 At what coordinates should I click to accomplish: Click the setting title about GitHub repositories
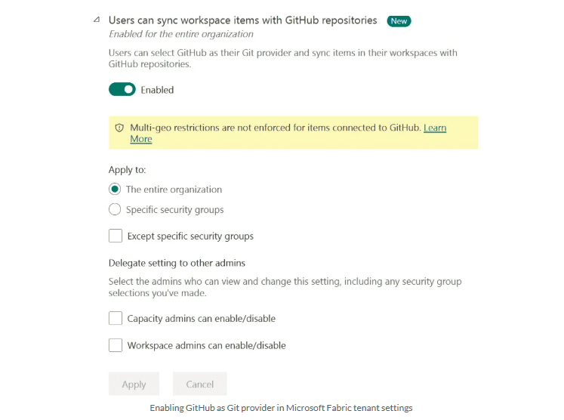[x=242, y=20]
